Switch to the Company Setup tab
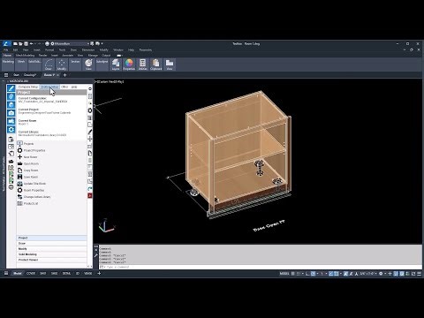 point(28,87)
